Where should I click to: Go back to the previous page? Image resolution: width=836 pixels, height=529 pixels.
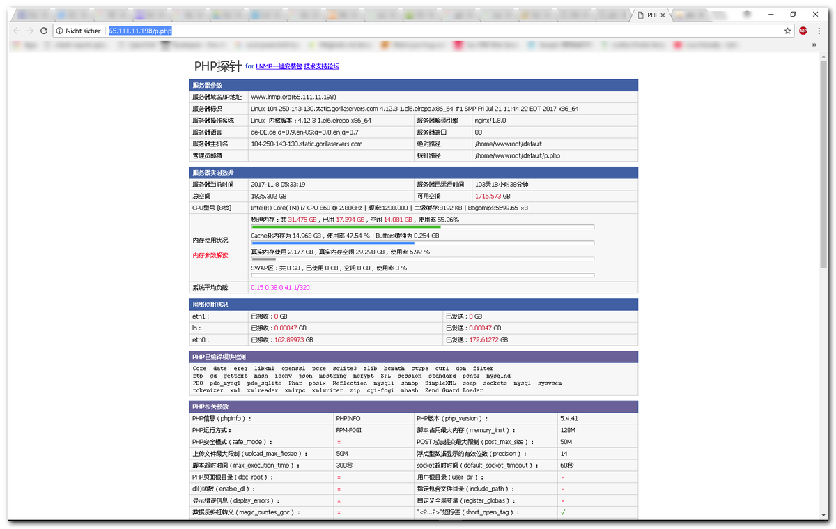pos(17,31)
